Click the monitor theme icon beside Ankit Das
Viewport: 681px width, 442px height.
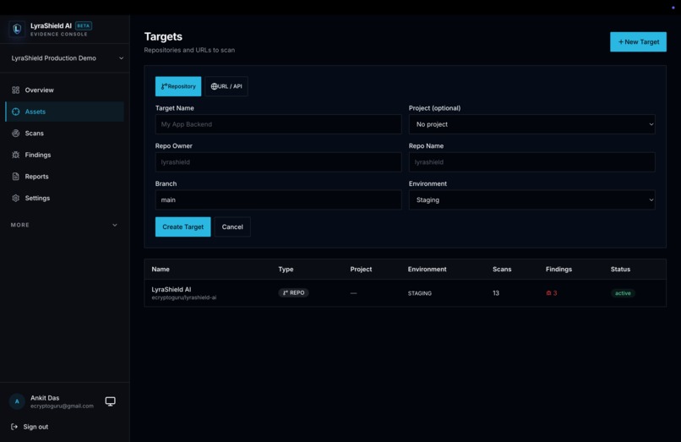click(111, 401)
